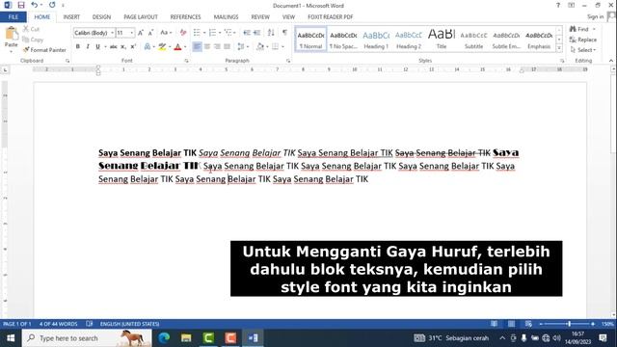Switch to the FOXIT READER PDF tab
Image resolution: width=617 pixels, height=347 pixels.
click(x=330, y=17)
